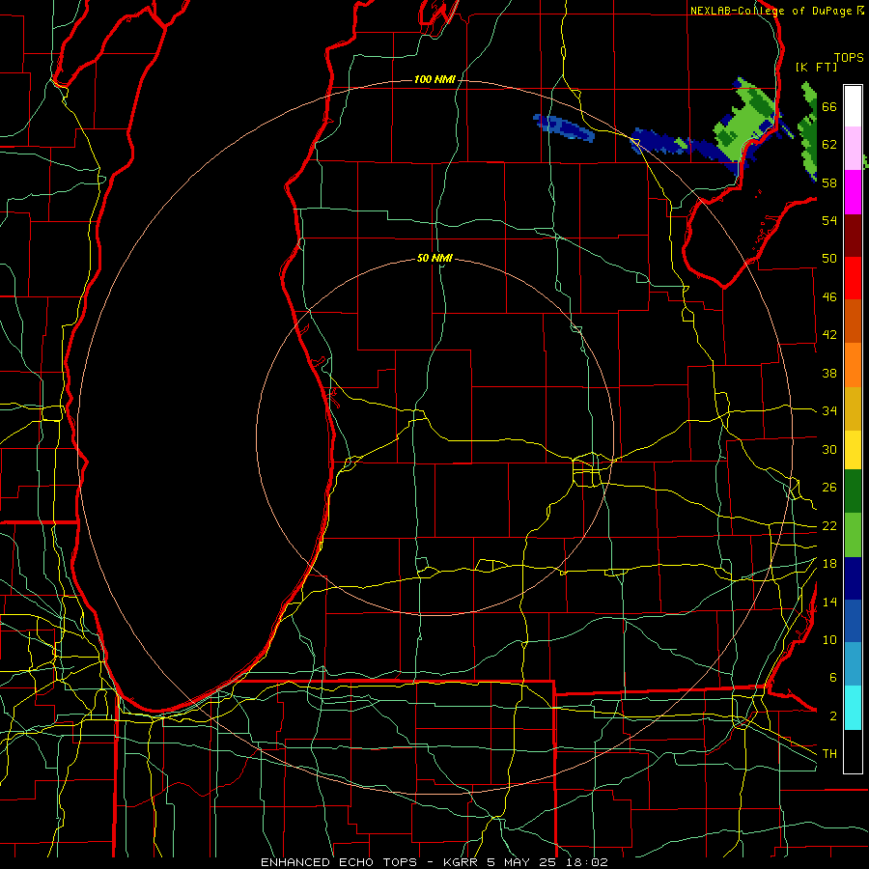
Task: Select the dark green legend swatch
Action: pos(853,491)
